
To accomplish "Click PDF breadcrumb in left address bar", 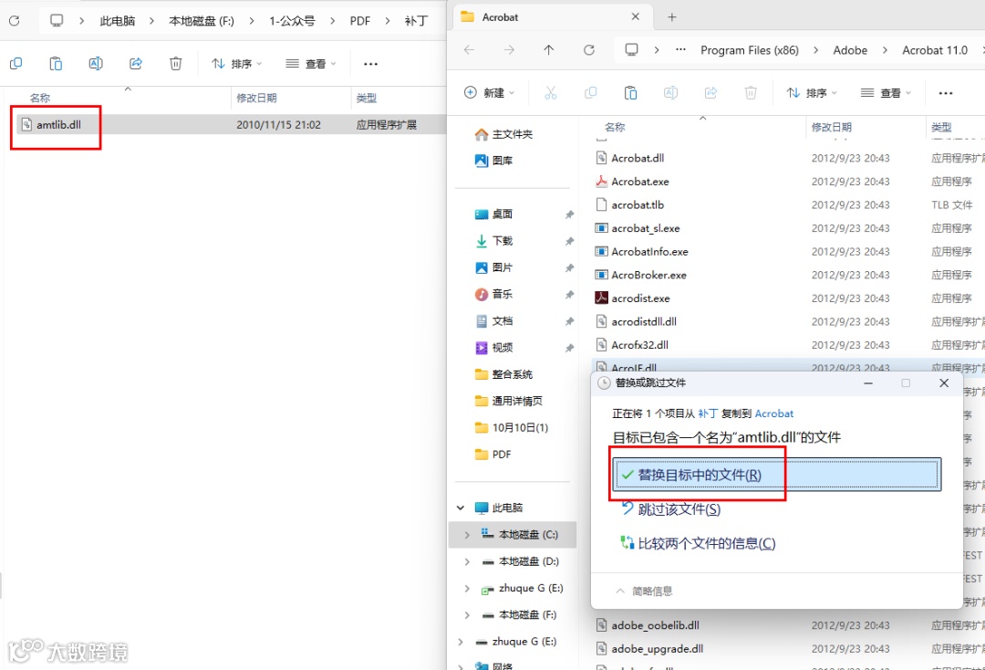I will (x=360, y=21).
